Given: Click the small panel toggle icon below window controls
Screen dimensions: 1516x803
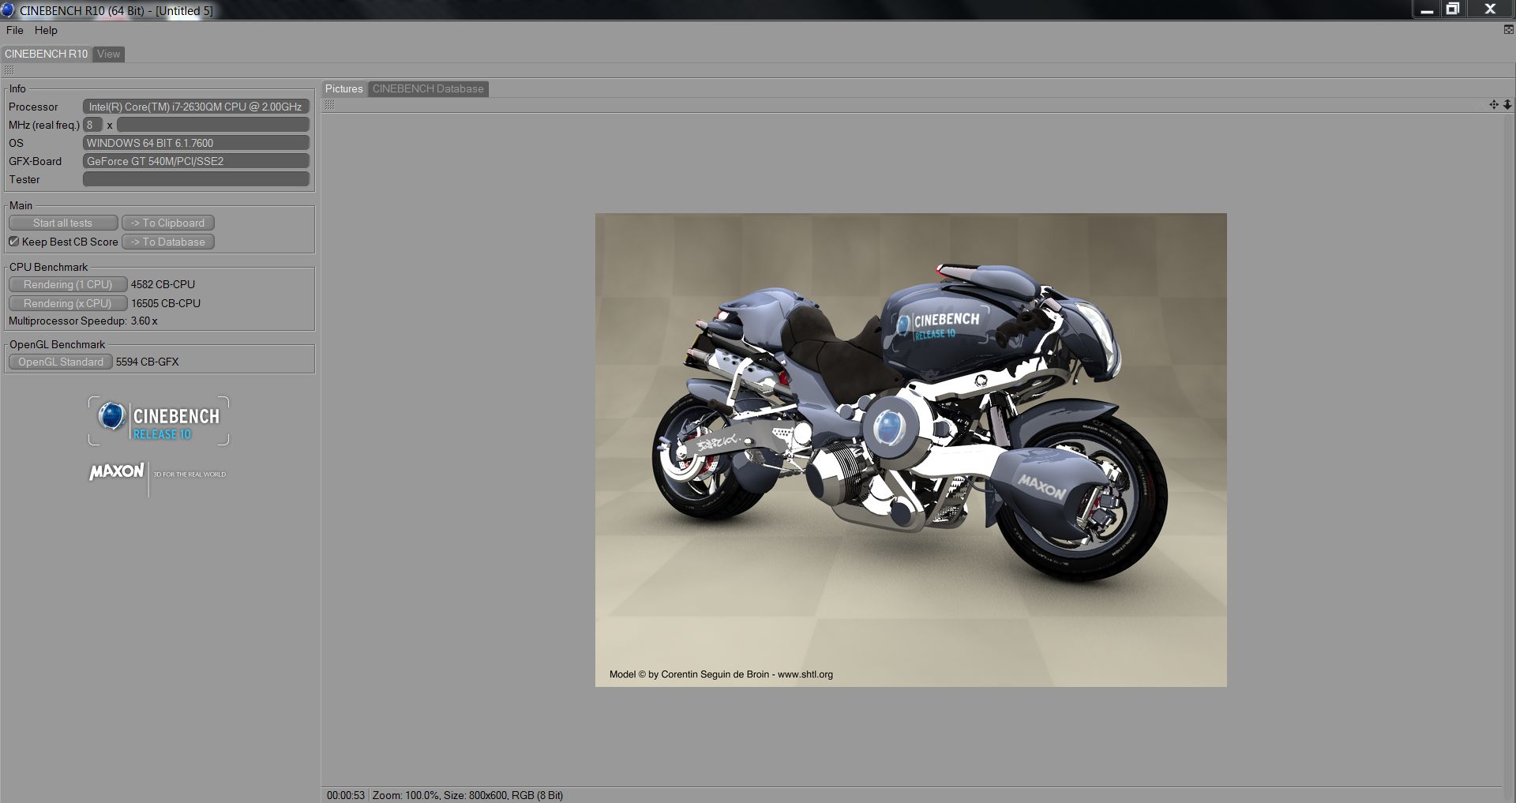Looking at the screenshot, I should click(x=1508, y=30).
